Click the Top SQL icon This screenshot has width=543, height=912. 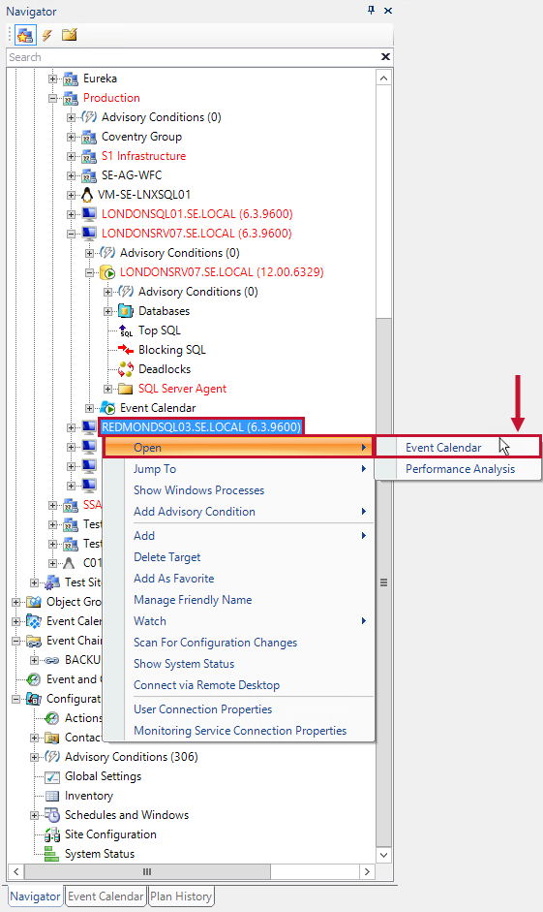pyautogui.click(x=126, y=330)
